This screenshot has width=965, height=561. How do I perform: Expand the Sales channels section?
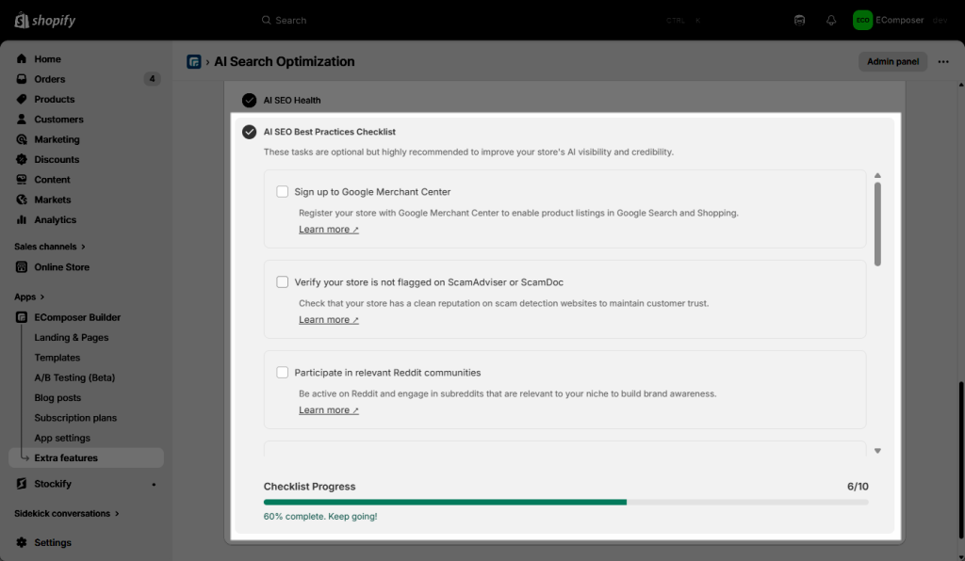84,247
